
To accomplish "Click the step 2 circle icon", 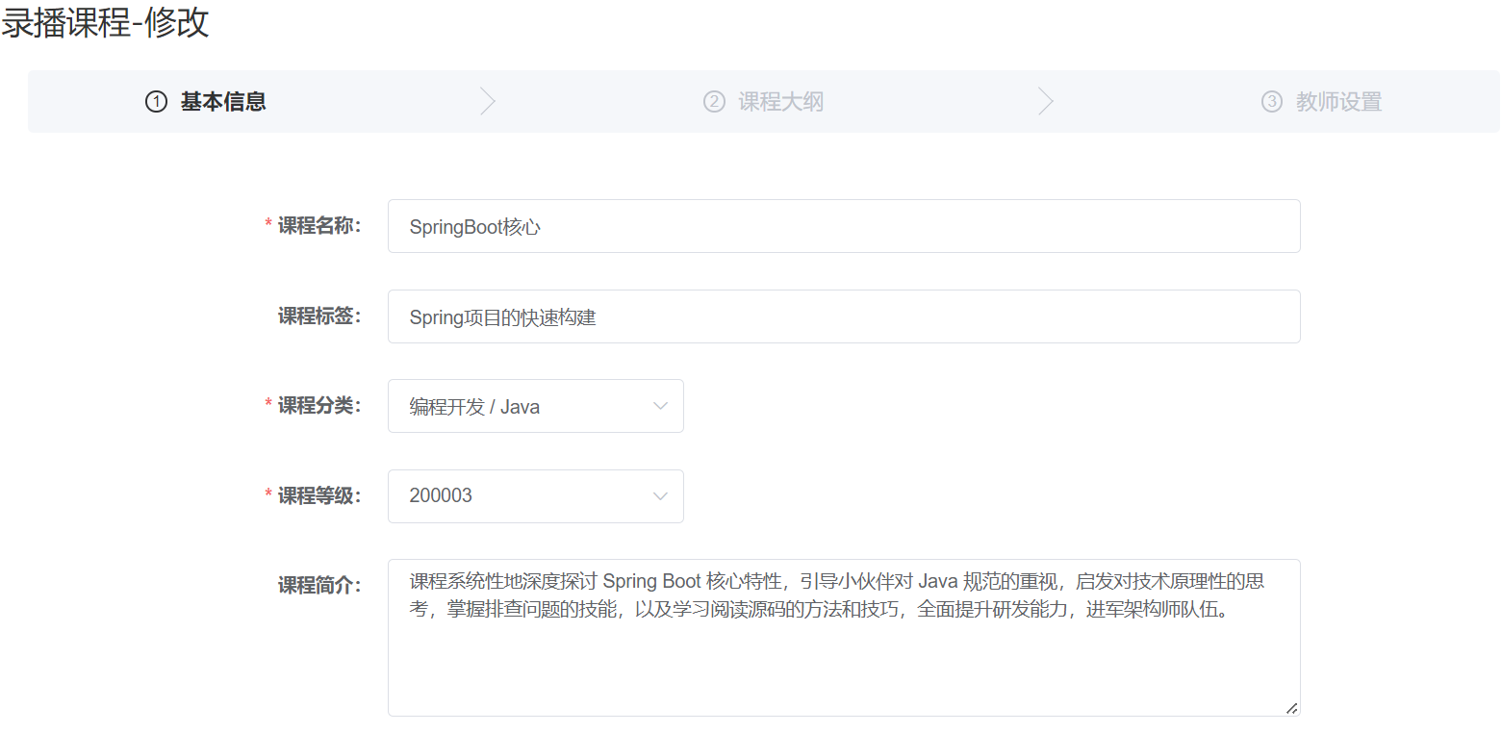I will pyautogui.click(x=714, y=102).
